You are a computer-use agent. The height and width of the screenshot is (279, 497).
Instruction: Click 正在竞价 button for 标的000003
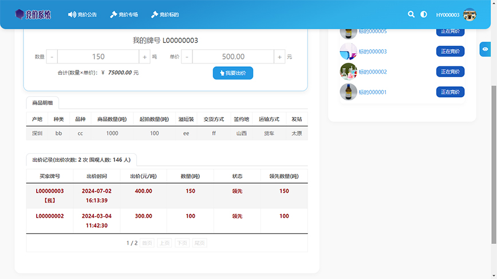pyautogui.click(x=451, y=51)
